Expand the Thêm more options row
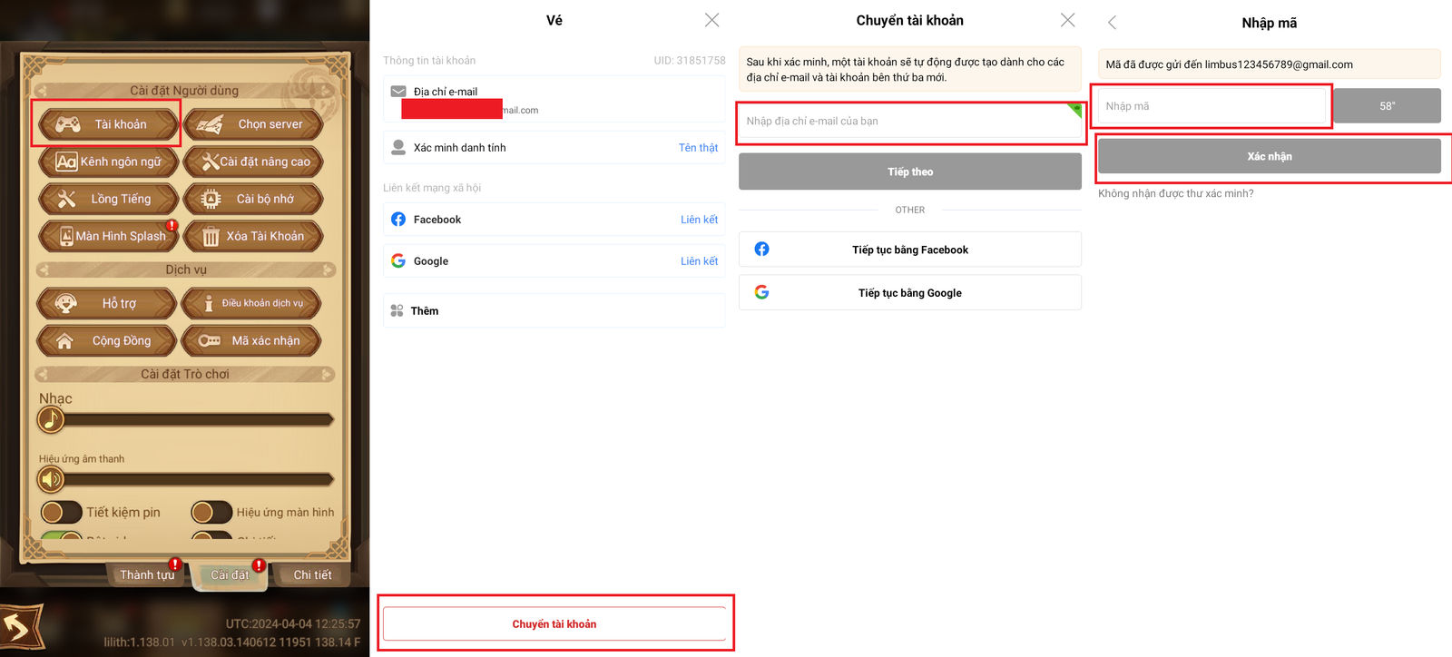Viewport: 1452px width, 657px height. [x=554, y=310]
